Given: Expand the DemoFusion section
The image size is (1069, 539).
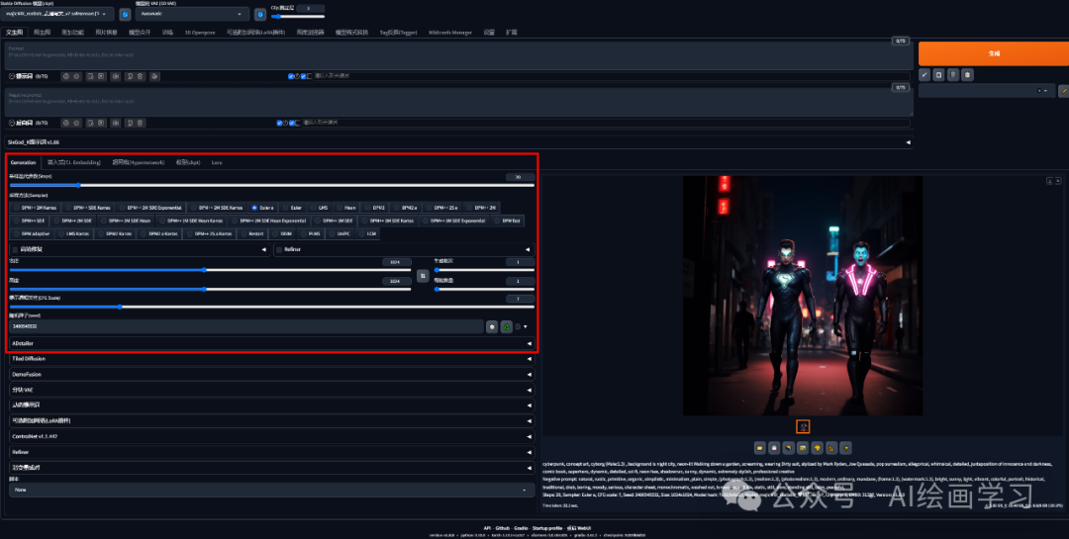Looking at the screenshot, I should (x=271, y=374).
